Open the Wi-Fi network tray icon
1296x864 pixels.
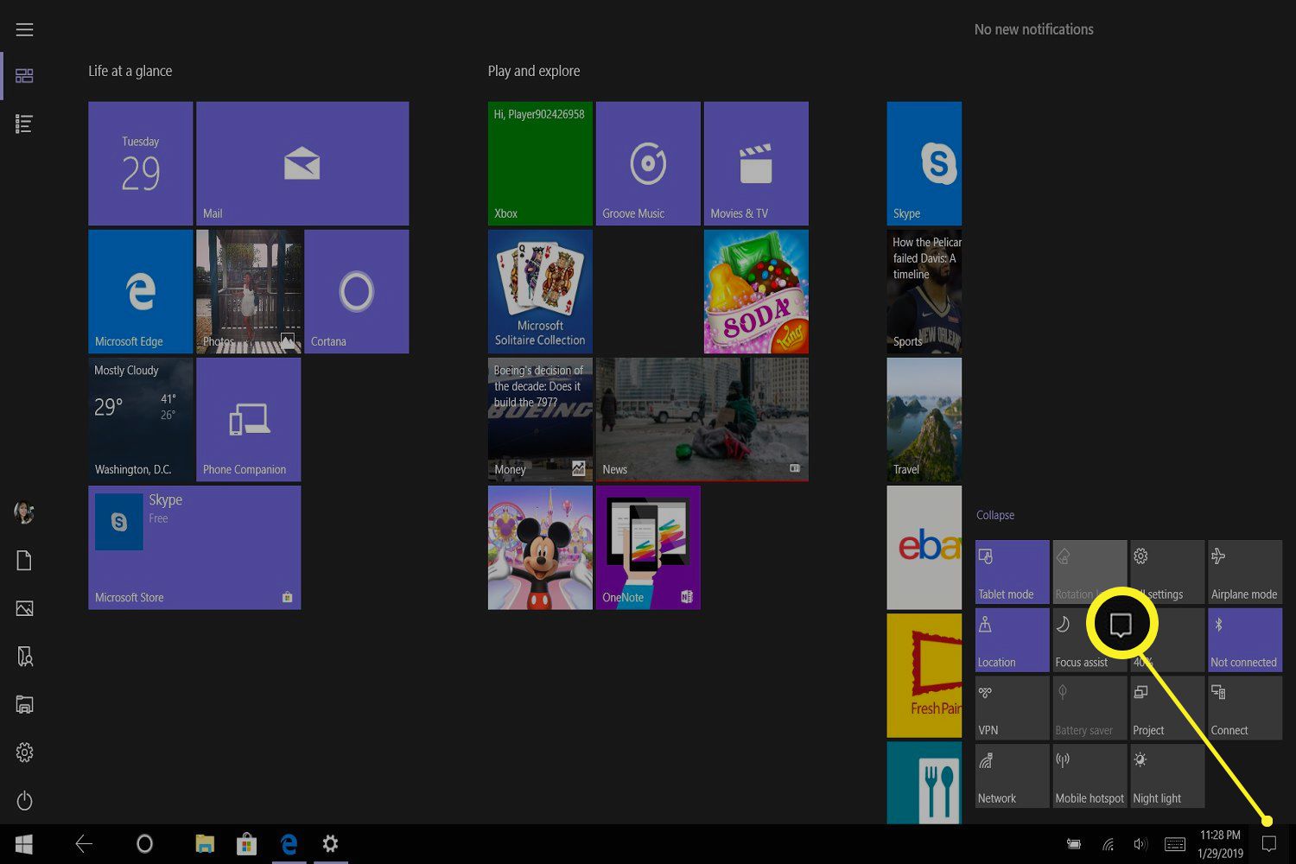point(1107,844)
